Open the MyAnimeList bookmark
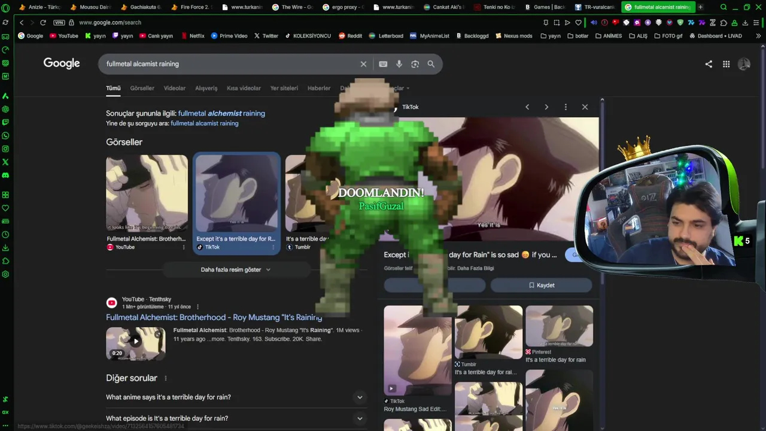The width and height of the screenshot is (766, 431). click(430, 36)
